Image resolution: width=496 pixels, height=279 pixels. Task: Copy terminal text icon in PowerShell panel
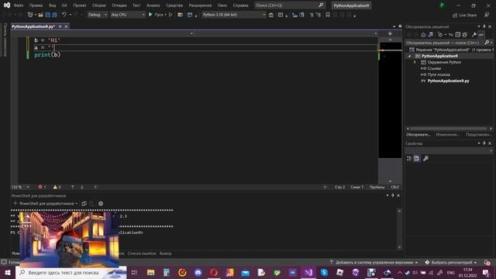84,204
